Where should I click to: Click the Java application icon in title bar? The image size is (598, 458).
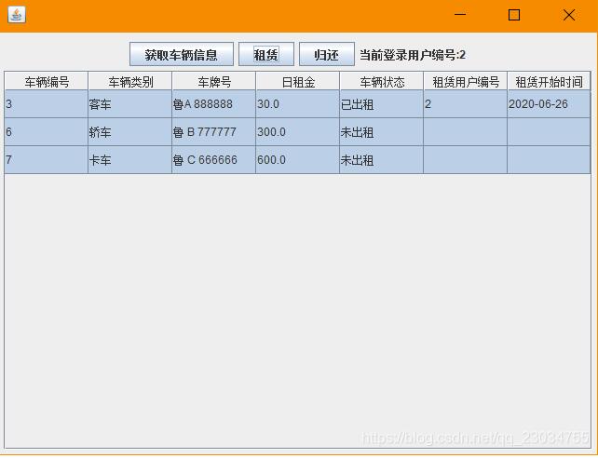(x=17, y=15)
